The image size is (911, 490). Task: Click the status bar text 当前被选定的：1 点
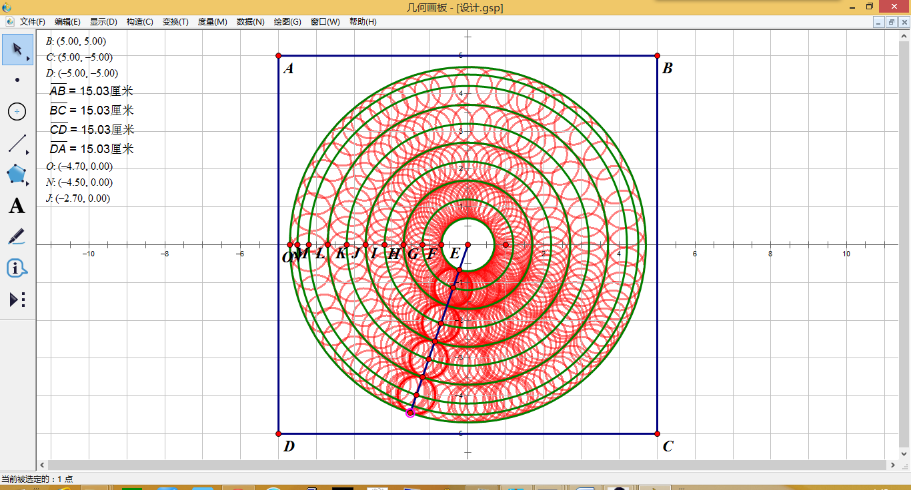(x=37, y=479)
